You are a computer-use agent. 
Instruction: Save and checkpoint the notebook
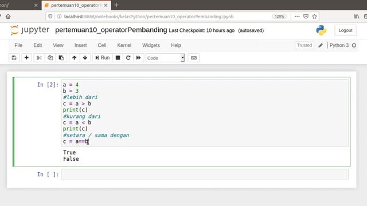[14, 58]
